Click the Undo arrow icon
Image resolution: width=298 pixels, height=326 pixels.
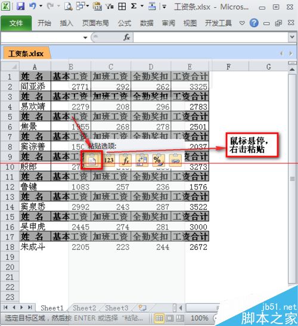(x=32, y=6)
